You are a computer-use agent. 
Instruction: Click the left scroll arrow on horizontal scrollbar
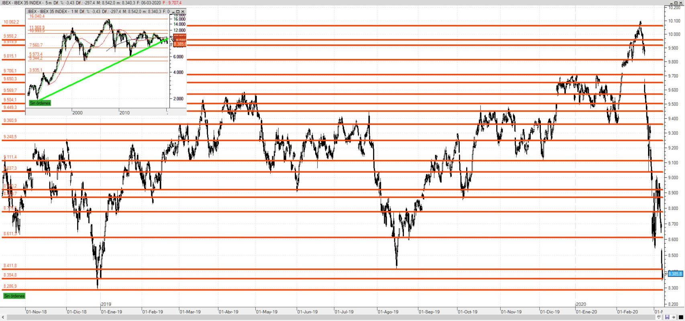point(3,317)
